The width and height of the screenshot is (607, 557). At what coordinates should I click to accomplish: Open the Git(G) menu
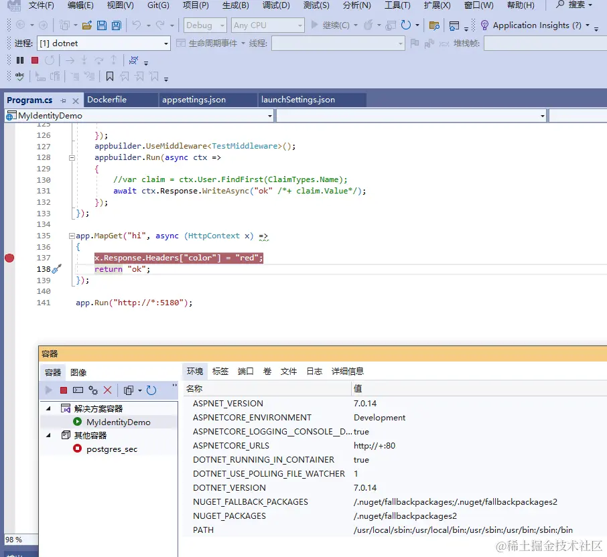158,5
